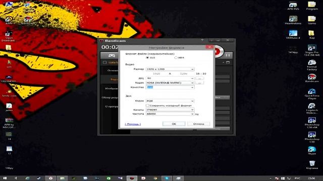Launch QuickTime Player from the desktop
This screenshot has width=323, height=181.
coord(312,94)
